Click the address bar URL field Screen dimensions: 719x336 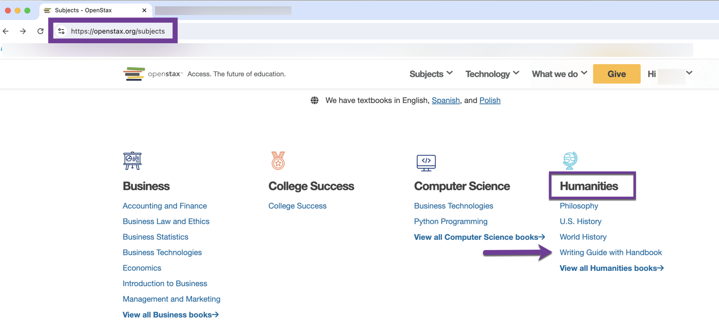click(118, 31)
